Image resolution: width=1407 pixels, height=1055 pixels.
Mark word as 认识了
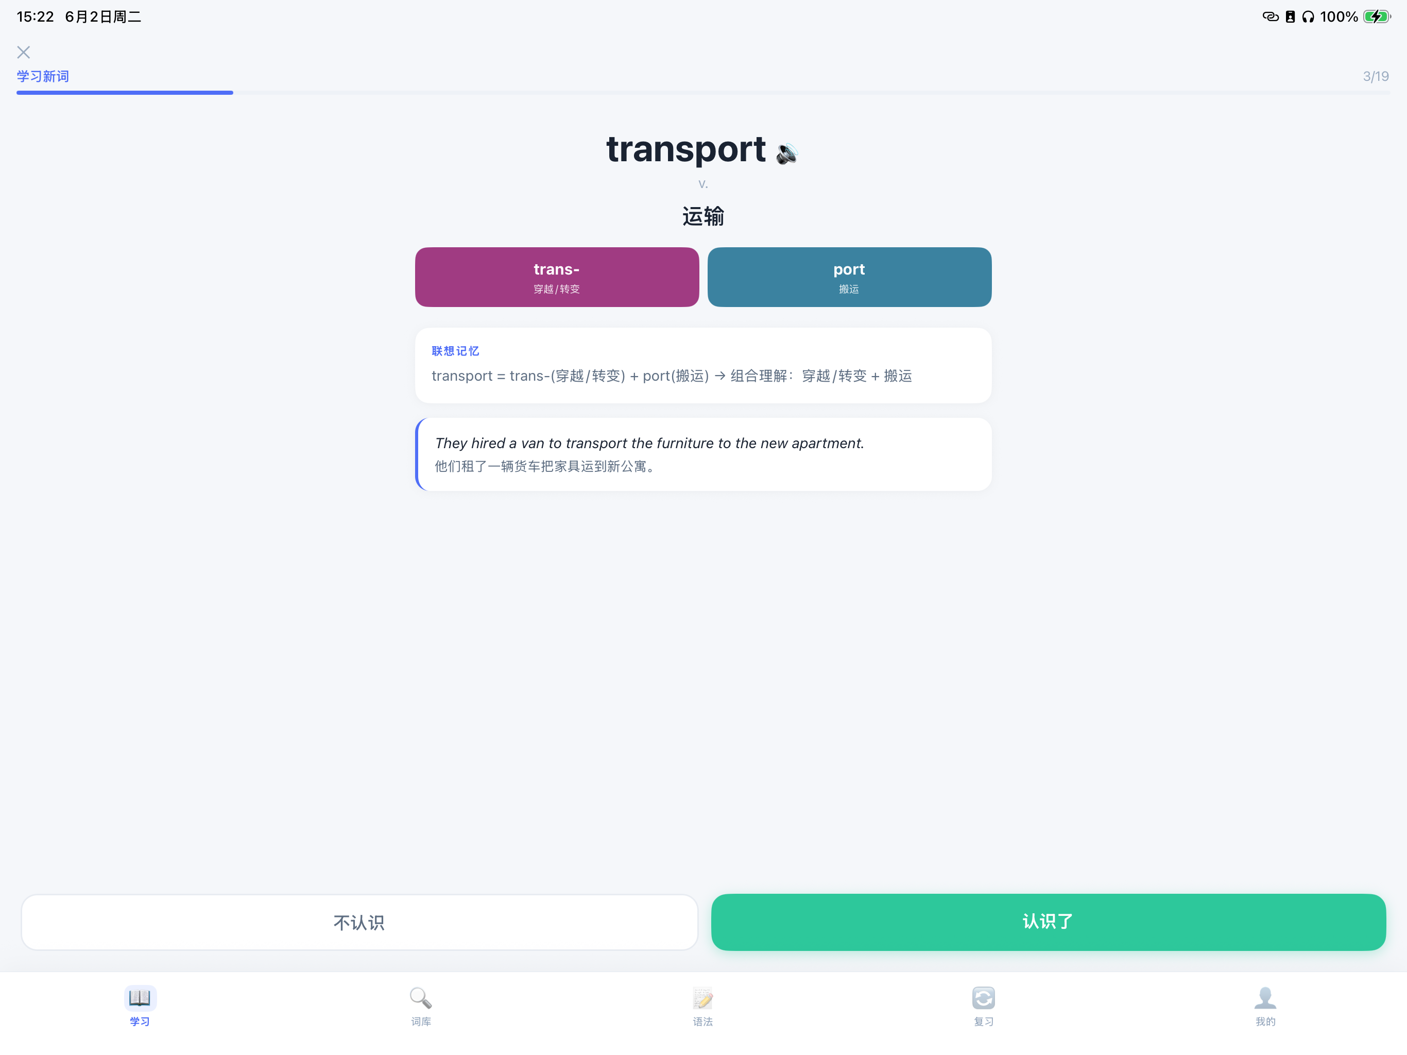[x=1048, y=922]
